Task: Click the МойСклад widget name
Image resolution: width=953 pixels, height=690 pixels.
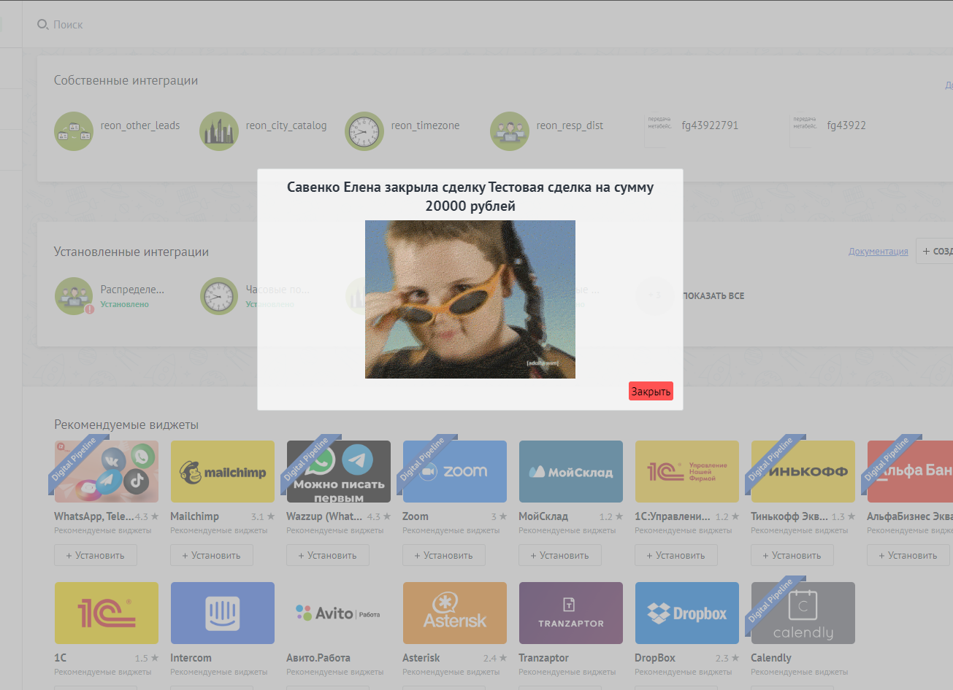Action: (x=543, y=516)
